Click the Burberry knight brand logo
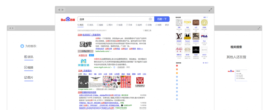This screenshot has height=110, width=269. [196, 36]
